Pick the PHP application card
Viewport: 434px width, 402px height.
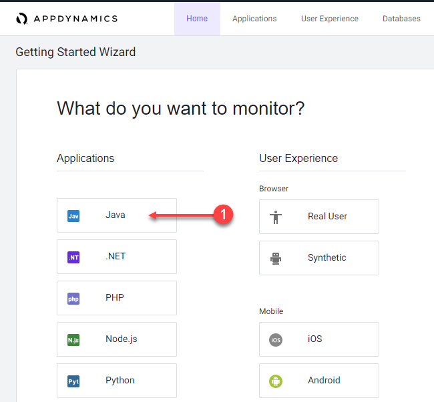[x=117, y=298]
